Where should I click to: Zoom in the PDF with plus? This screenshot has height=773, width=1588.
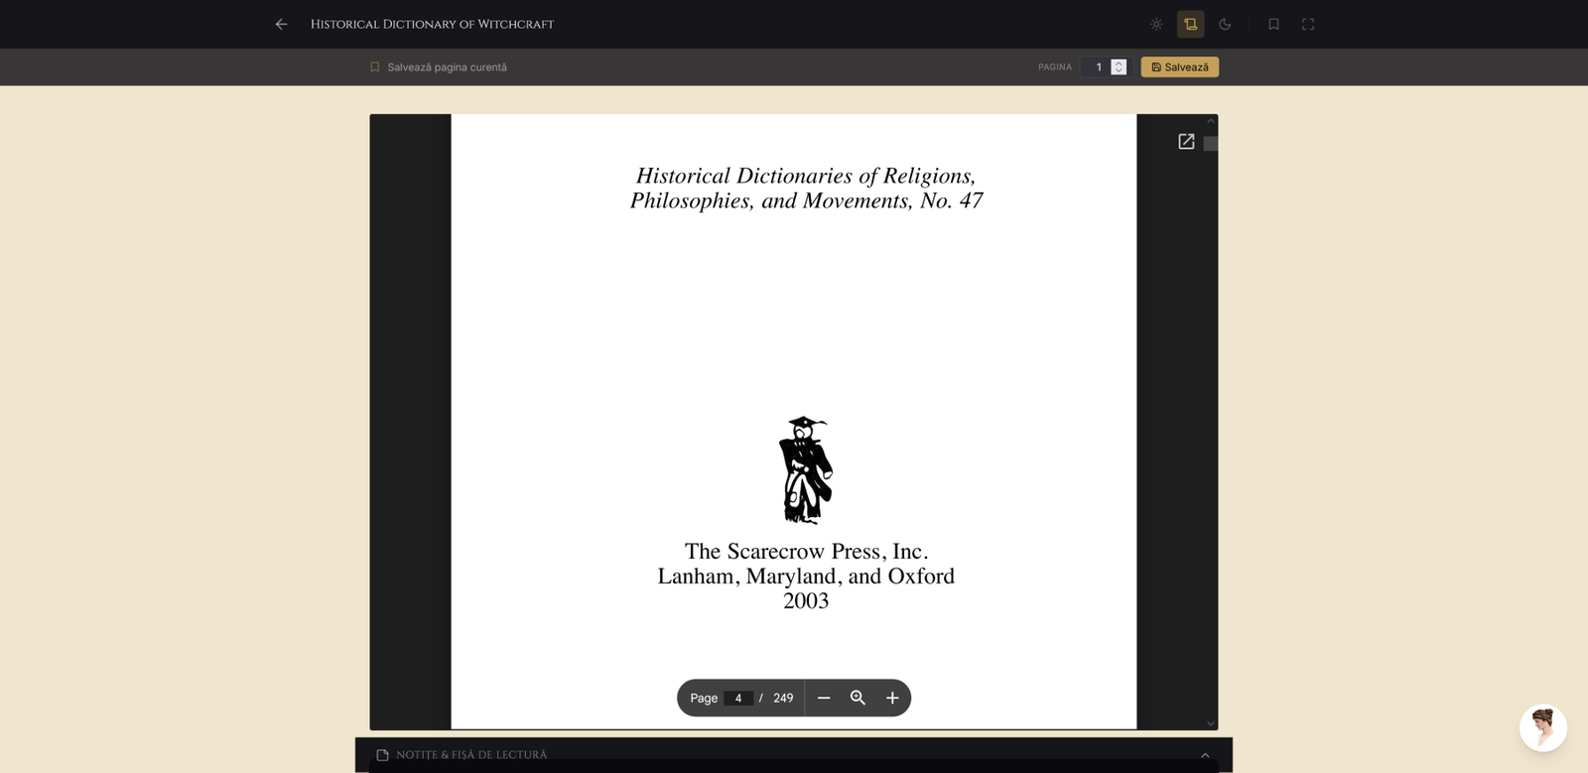[892, 698]
